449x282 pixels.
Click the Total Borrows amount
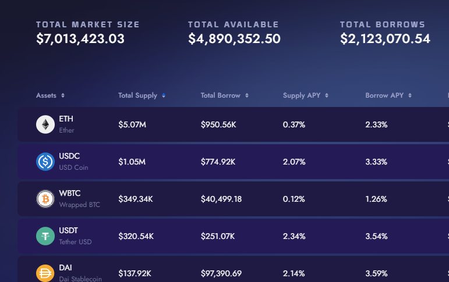coord(385,38)
